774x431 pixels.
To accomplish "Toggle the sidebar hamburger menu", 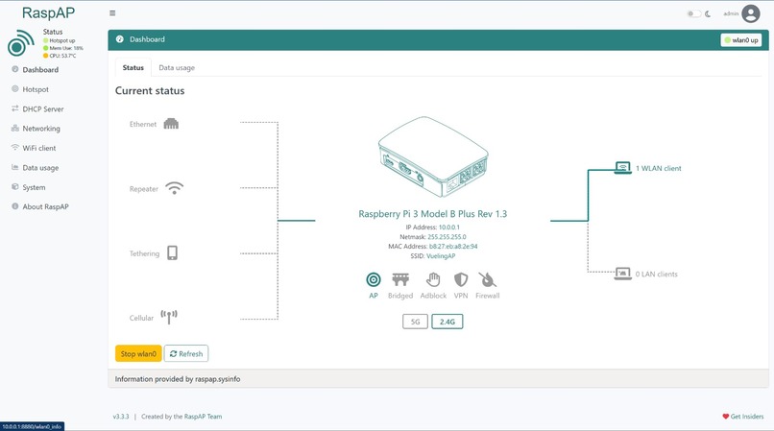I will [x=112, y=13].
